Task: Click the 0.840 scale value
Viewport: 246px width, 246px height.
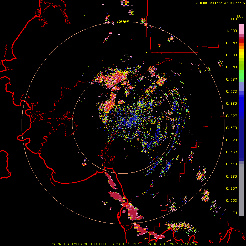Action: [x=232, y=67]
